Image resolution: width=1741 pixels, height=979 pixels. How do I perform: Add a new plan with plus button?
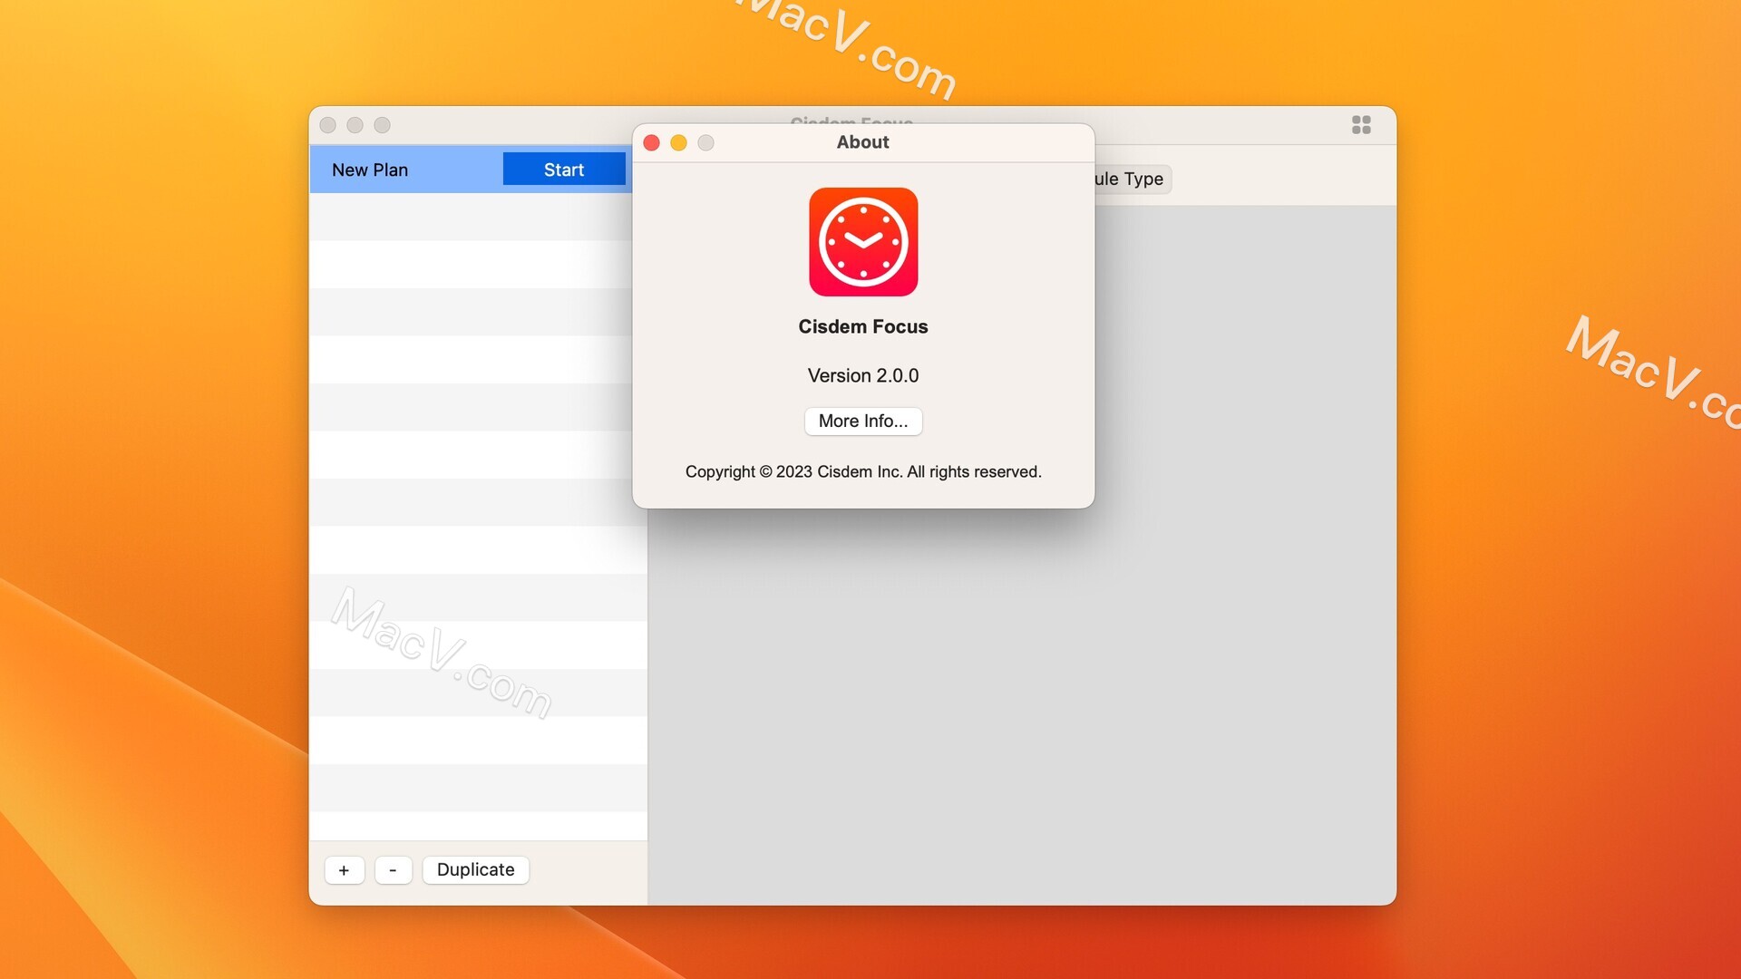pyautogui.click(x=345, y=870)
